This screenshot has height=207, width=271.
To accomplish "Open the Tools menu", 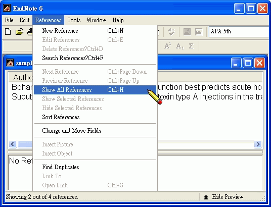I will tap(74, 20).
